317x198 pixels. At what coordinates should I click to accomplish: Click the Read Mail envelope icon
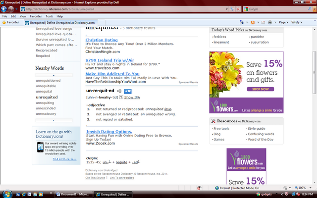[x=263, y=22]
